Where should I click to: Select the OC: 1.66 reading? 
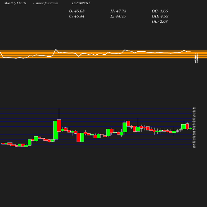[160, 11]
